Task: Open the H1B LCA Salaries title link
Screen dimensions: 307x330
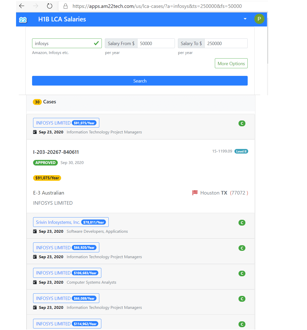Action: (62, 19)
